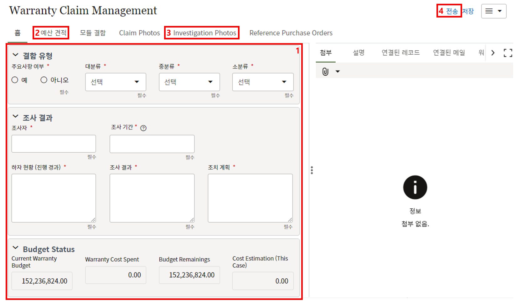The width and height of the screenshot is (516, 304).
Task: Click the help icon beside 조사 기간
Action: point(143,128)
